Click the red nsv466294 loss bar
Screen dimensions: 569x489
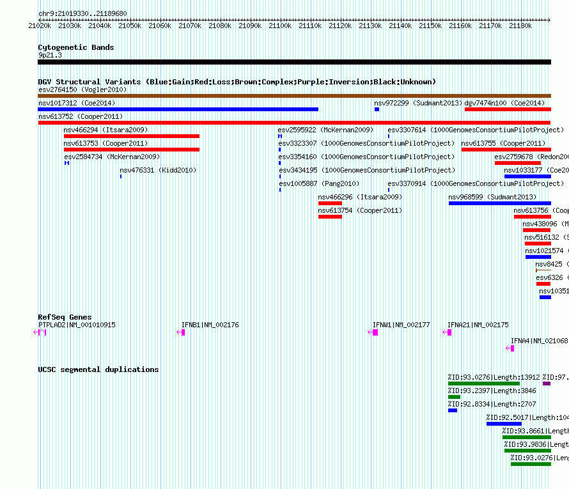pyautogui.click(x=132, y=136)
